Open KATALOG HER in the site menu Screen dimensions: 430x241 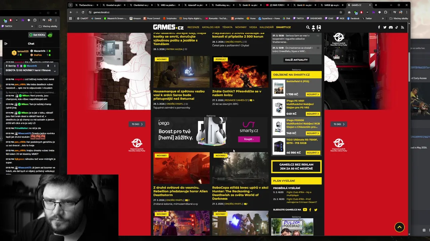coord(211,27)
